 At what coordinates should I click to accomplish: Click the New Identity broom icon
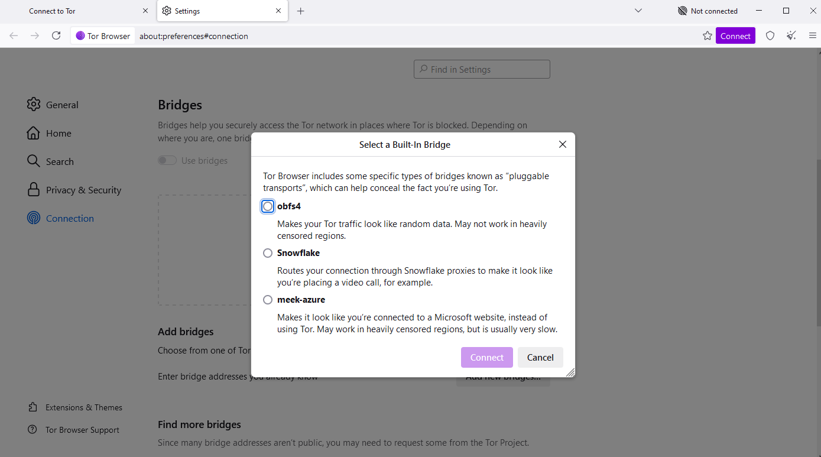click(x=791, y=36)
